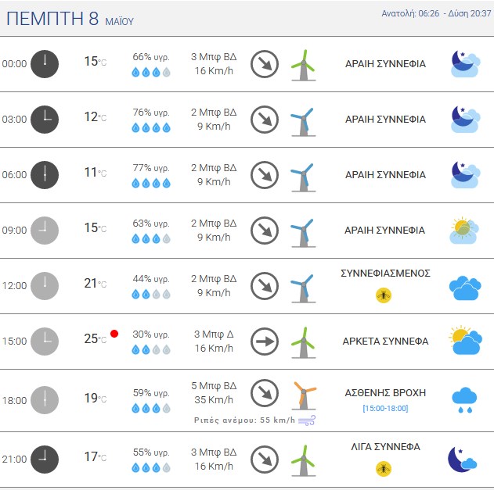Click the sun and clouds icon at 15:00
The image size is (494, 490).
pos(465,341)
